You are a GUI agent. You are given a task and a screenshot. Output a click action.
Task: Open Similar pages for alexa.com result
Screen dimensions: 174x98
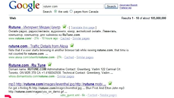click(x=85, y=57)
